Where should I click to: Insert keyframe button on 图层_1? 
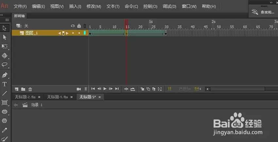[x=63, y=33]
